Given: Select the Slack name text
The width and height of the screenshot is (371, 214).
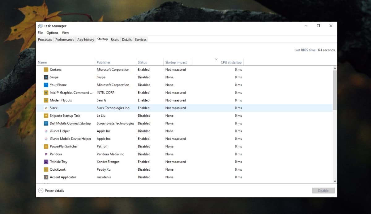Looking at the screenshot, I should point(53,108).
